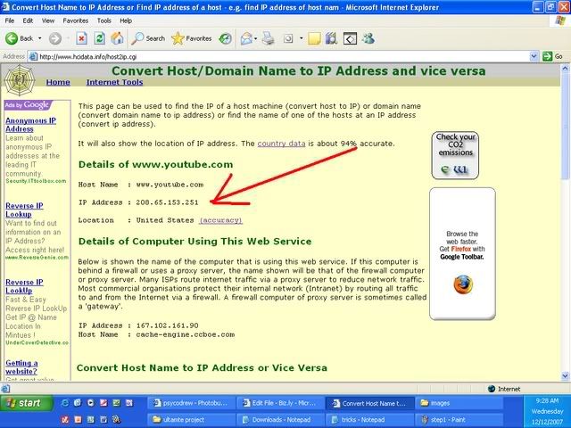Viewport: 571px width, 428px height.
Task: Click the Go button
Action: pos(552,56)
